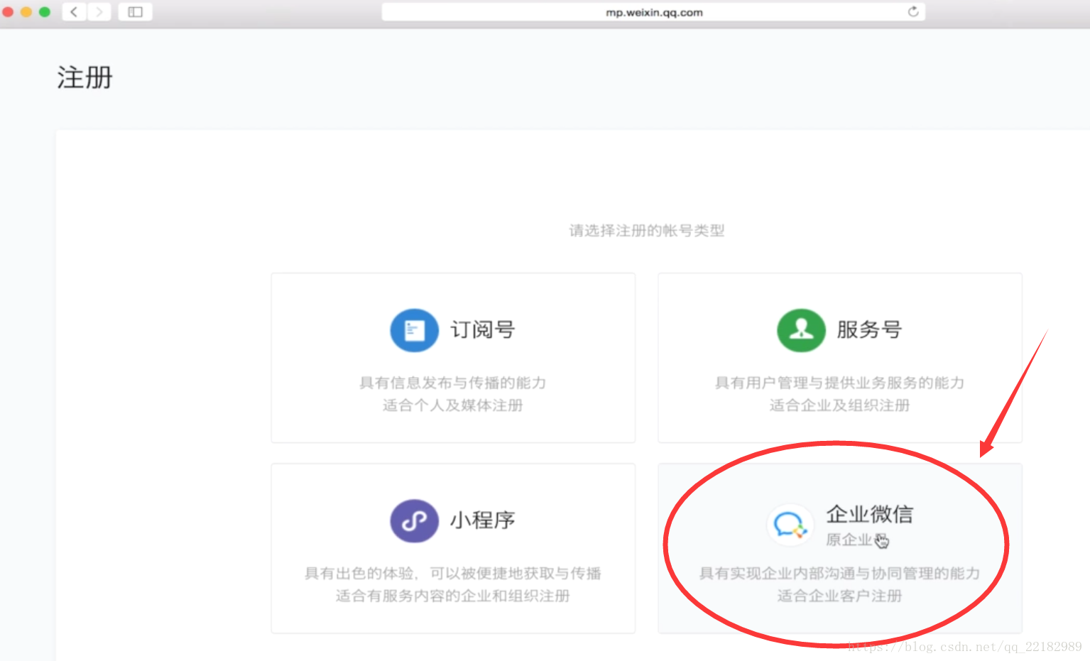The height and width of the screenshot is (661, 1090).
Task: Click the 企业微信 chat bubble icon
Action: 790,525
